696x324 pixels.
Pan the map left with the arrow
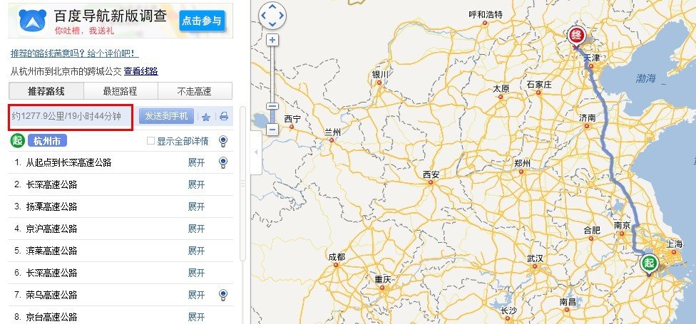tap(263, 16)
